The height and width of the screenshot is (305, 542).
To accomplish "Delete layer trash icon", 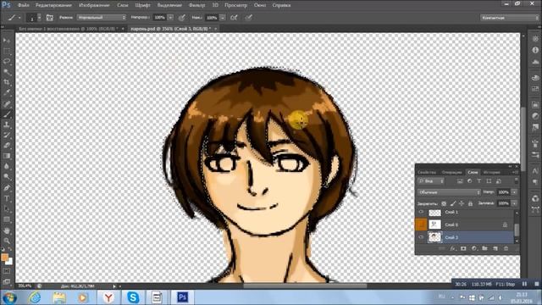I will (506, 248).
